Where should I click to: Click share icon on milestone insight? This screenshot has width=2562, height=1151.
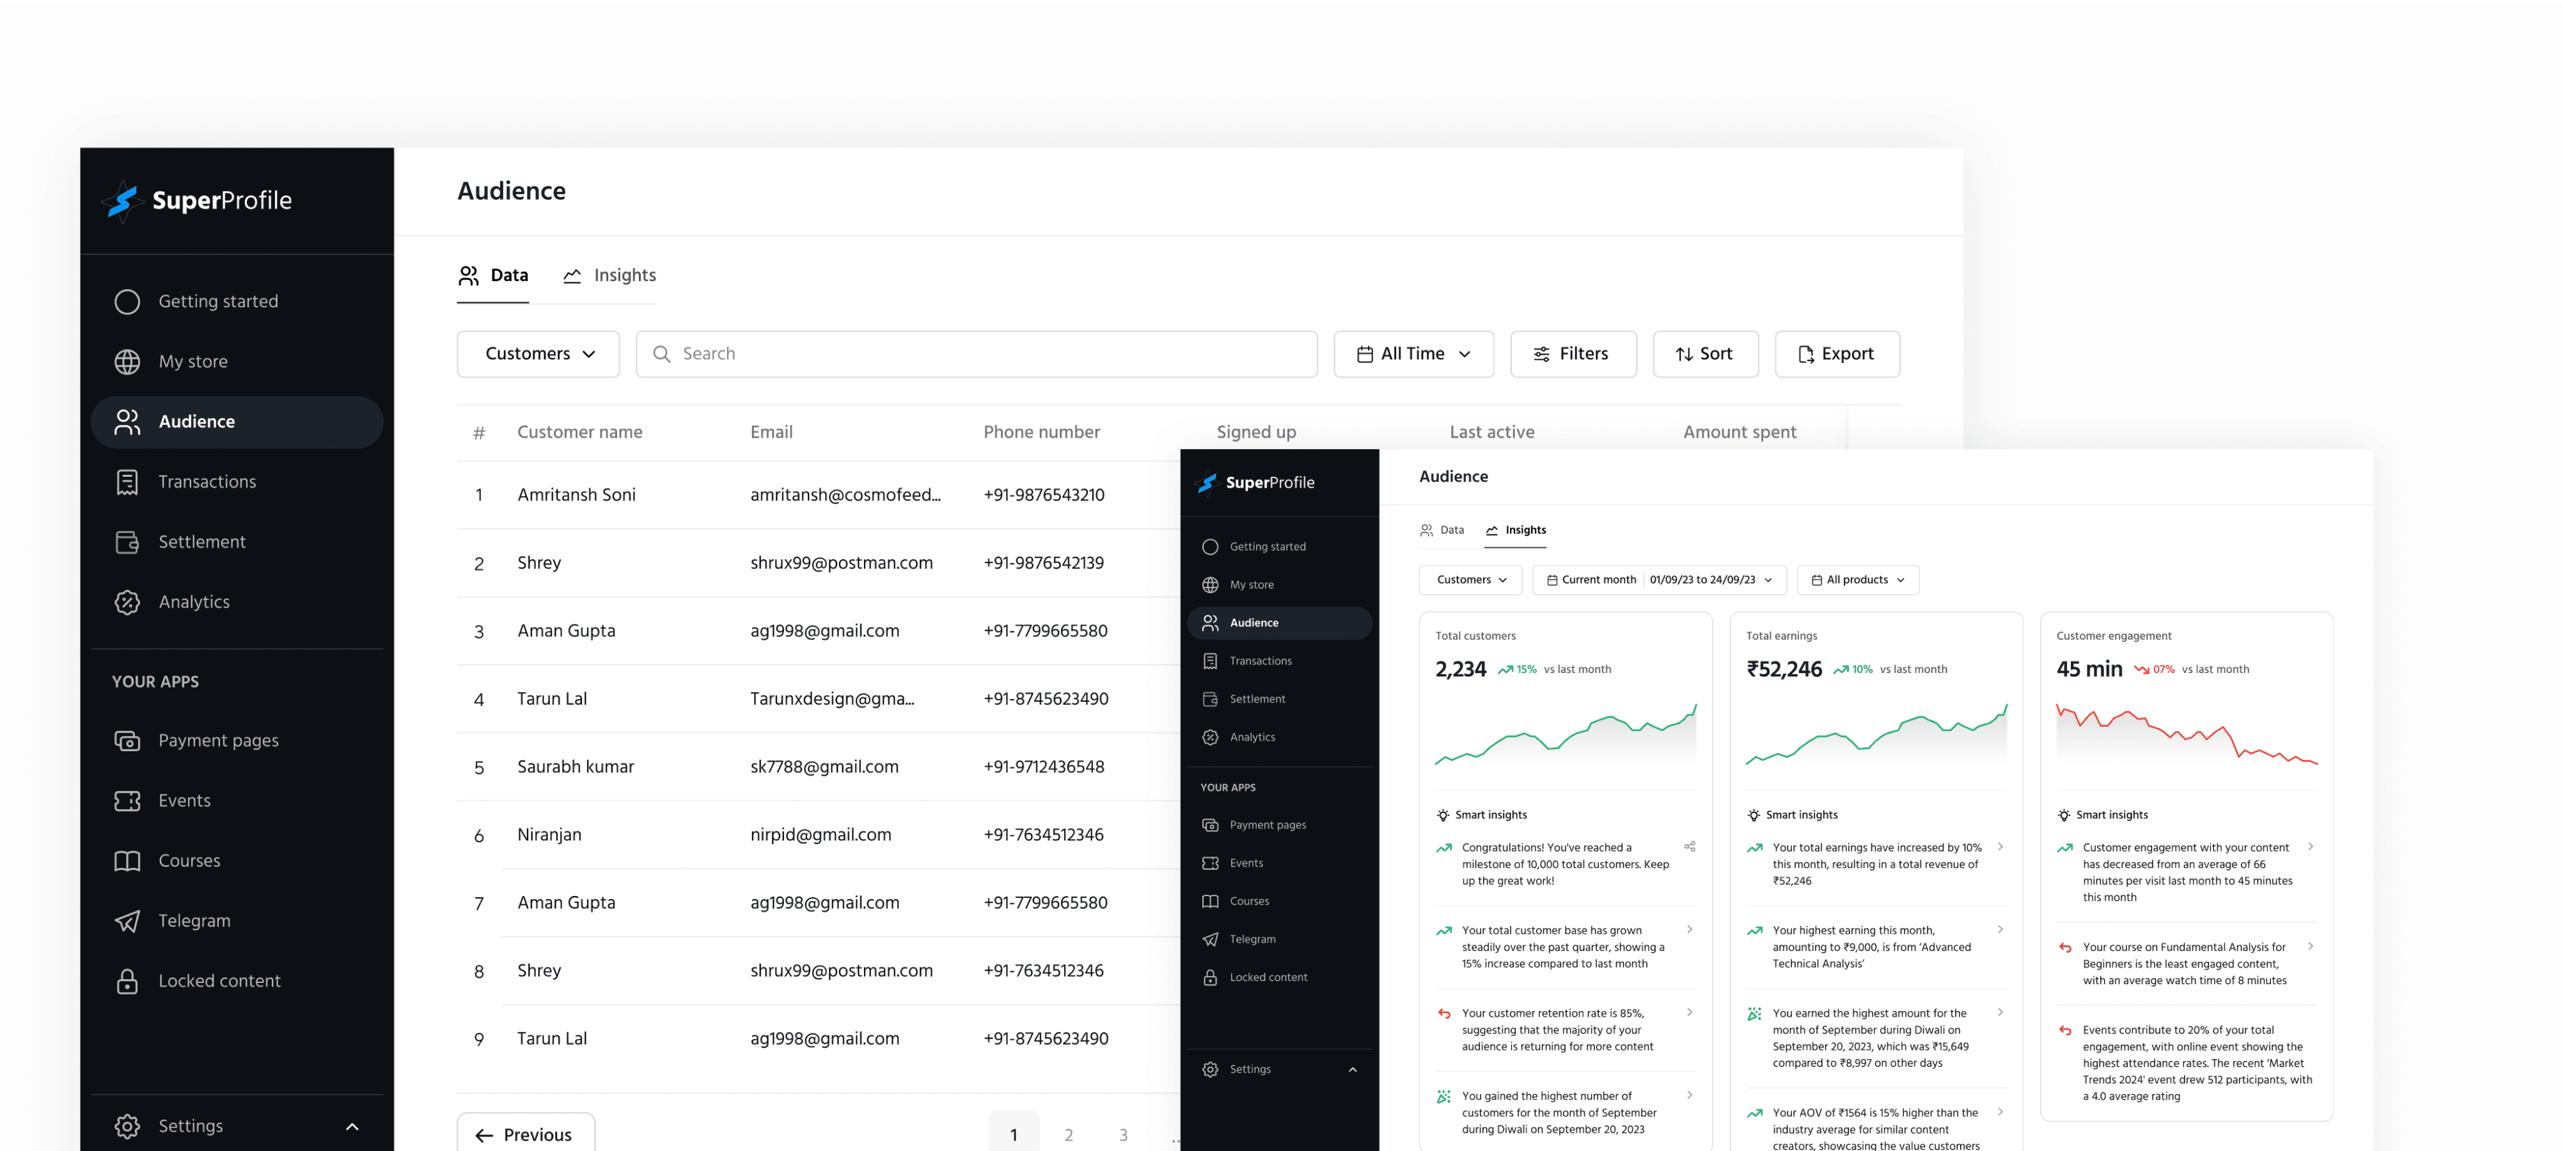(x=1689, y=847)
